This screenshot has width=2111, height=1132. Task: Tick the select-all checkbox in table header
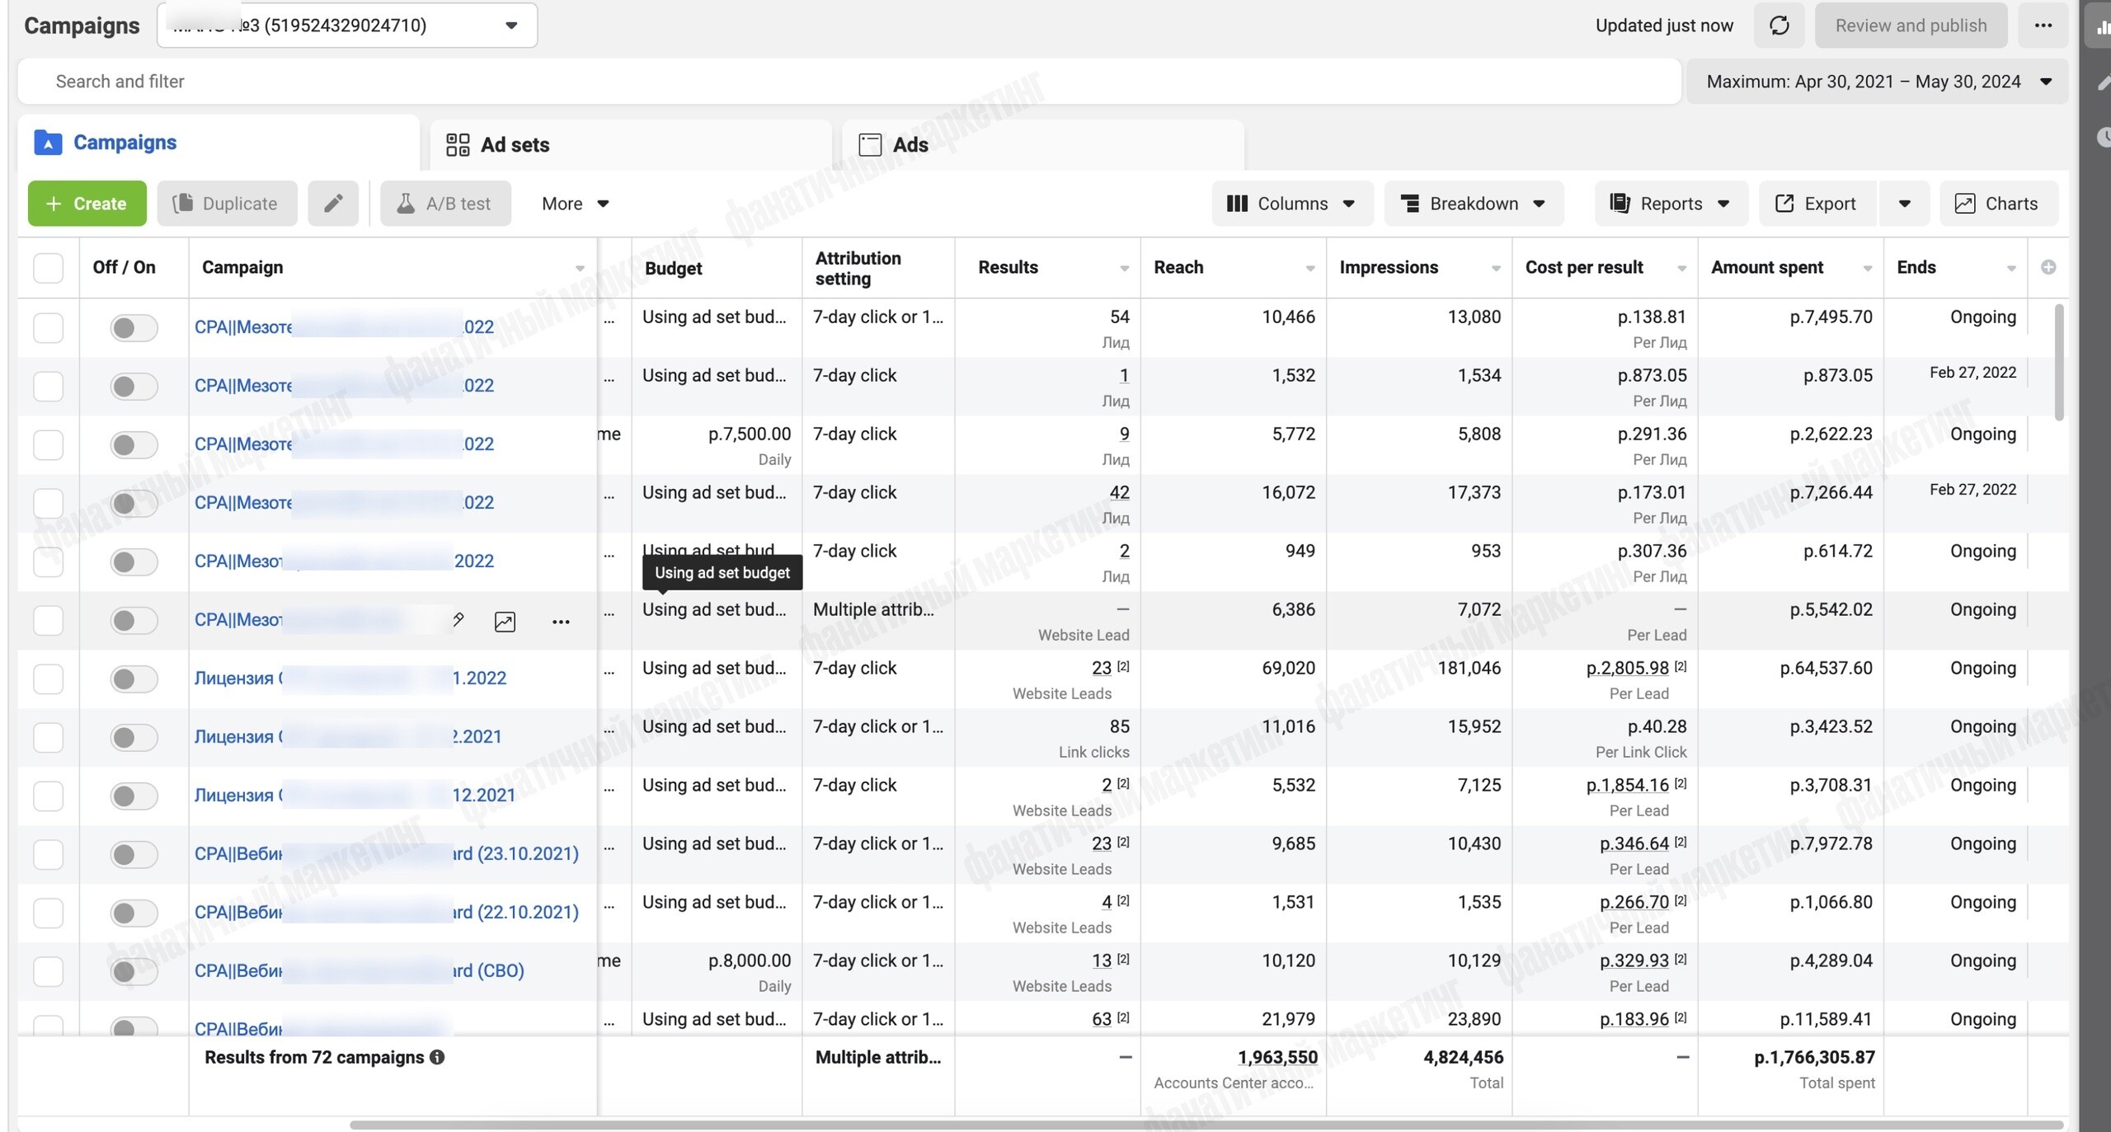48,268
